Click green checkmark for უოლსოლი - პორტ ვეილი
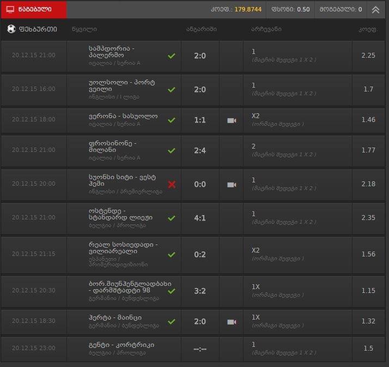This screenshot has width=389, height=367. click(x=172, y=89)
